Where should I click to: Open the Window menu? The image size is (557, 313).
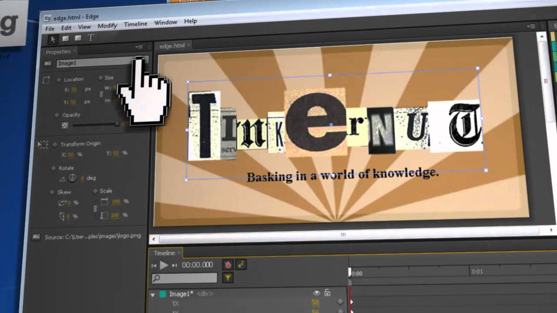click(166, 23)
